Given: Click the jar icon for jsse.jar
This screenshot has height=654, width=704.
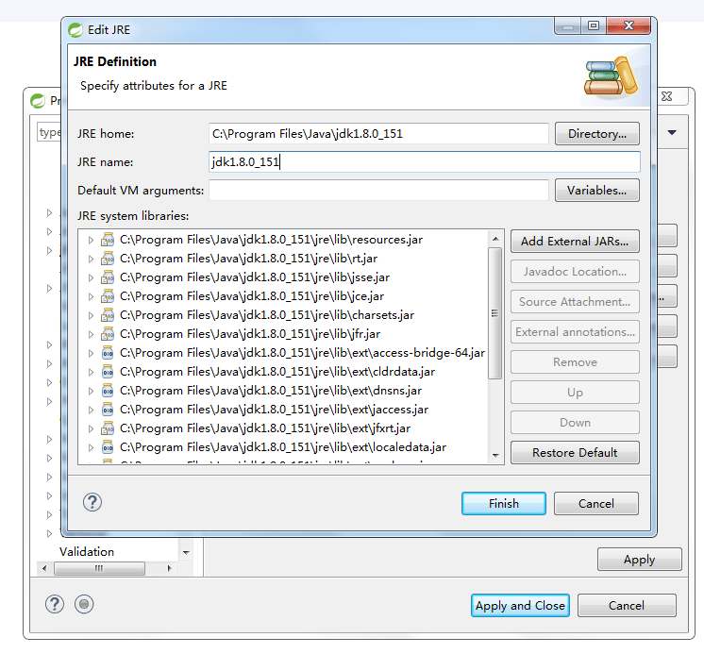Looking at the screenshot, I should 108,277.
